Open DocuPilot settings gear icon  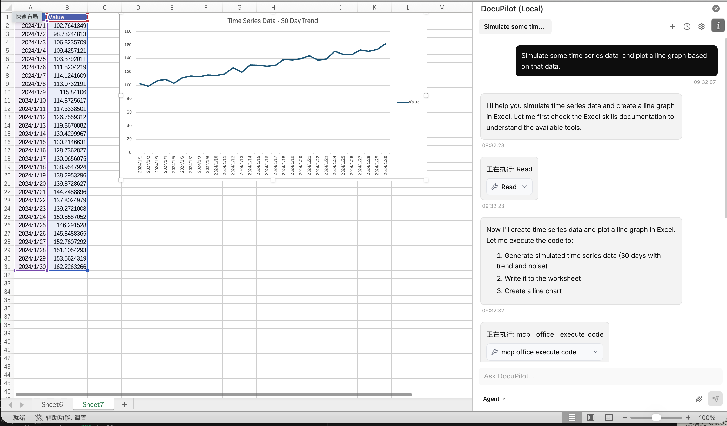pos(701,26)
